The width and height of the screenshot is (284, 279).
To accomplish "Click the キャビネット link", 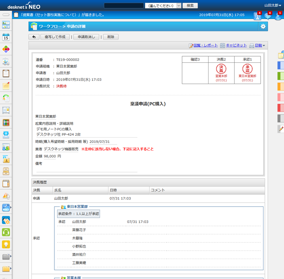I will tap(233, 46).
